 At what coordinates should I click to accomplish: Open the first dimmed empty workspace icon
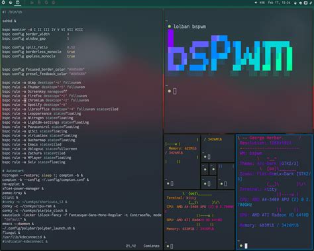click(32, 3)
